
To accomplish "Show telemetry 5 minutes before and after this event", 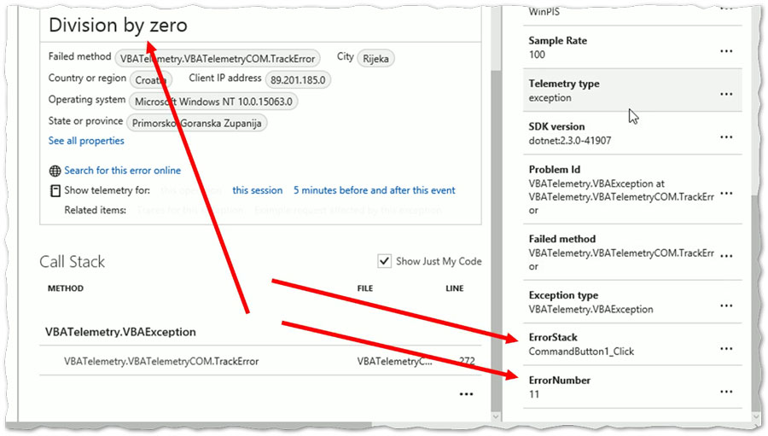I will pos(375,190).
